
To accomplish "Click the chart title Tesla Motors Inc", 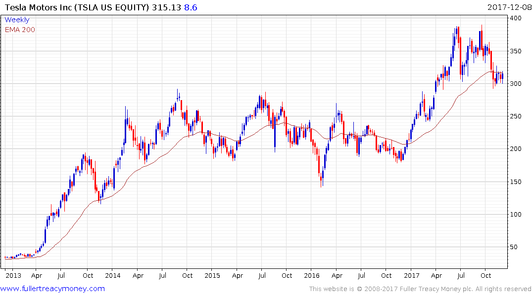I will click(39, 7).
